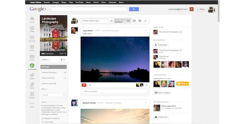Expand More in the top black bar
243x124 pixels.
[122, 2]
